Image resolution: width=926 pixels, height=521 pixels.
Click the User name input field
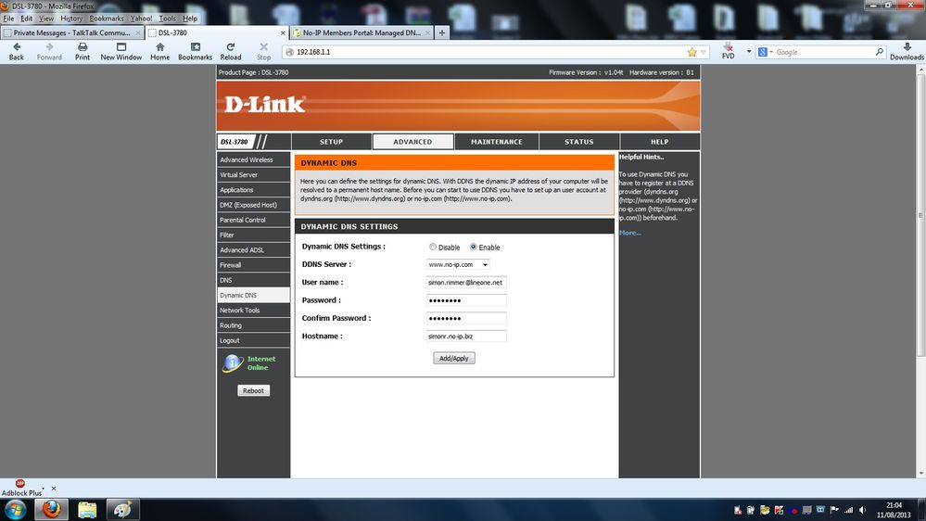tap(466, 283)
